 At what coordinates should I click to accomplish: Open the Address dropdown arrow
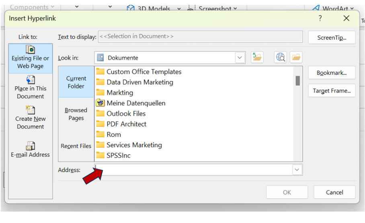tap(297, 170)
